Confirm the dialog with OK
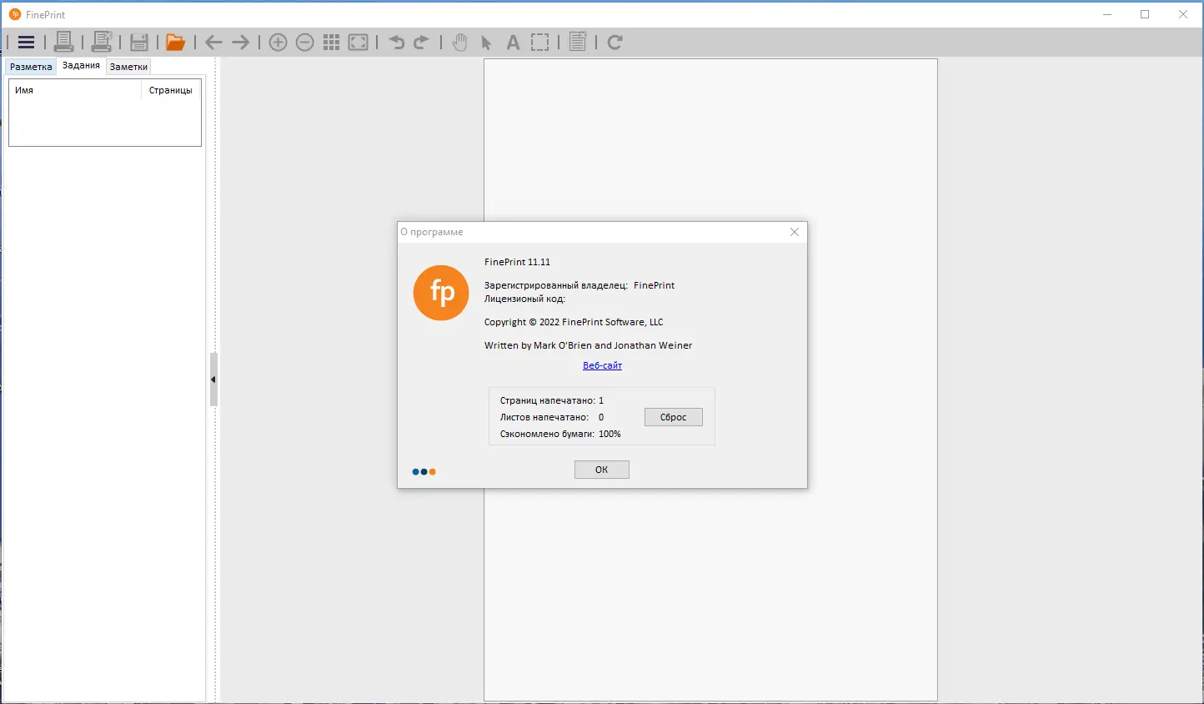This screenshot has width=1204, height=704. (x=602, y=470)
